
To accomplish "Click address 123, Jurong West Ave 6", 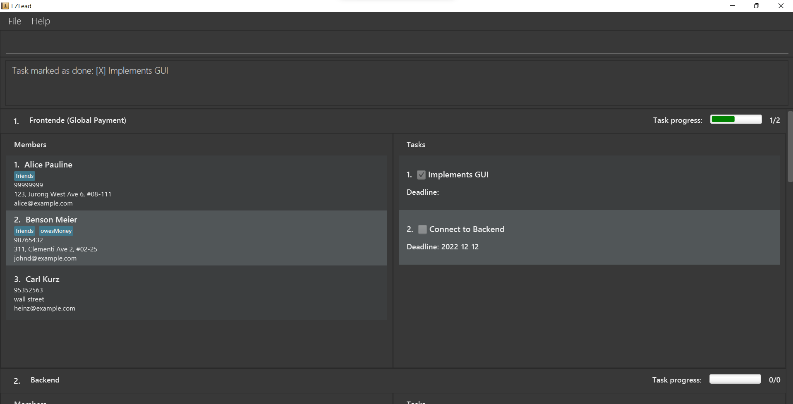I will click(x=62, y=194).
